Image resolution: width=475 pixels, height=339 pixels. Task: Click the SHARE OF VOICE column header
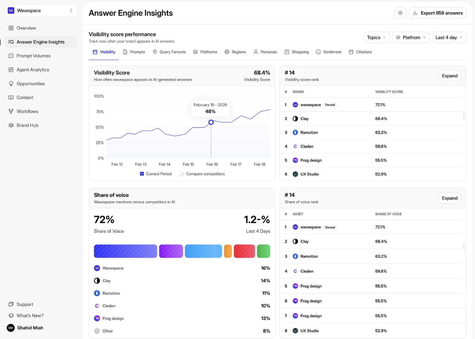tap(388, 214)
